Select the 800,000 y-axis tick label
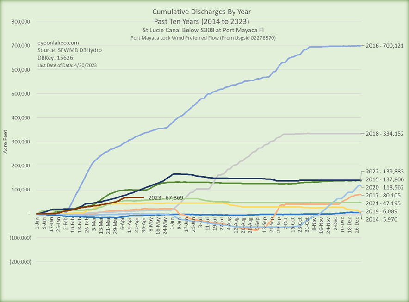This screenshot has width=409, height=302. click(19, 22)
